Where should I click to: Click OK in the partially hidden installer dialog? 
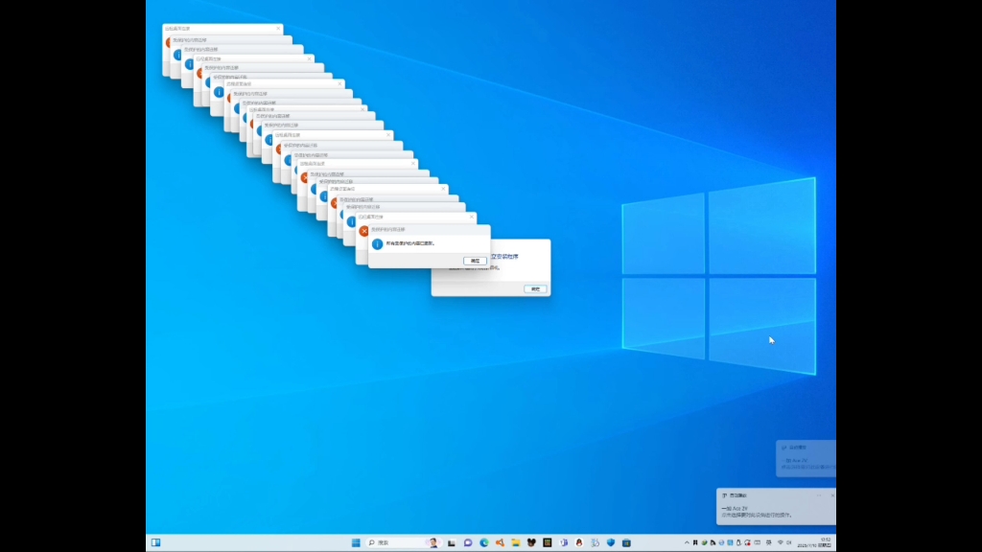pos(535,289)
